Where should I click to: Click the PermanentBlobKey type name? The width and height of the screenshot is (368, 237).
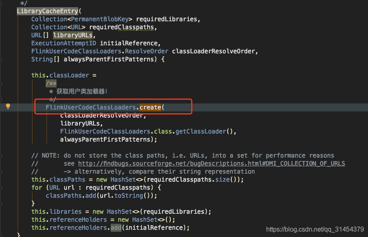point(100,19)
